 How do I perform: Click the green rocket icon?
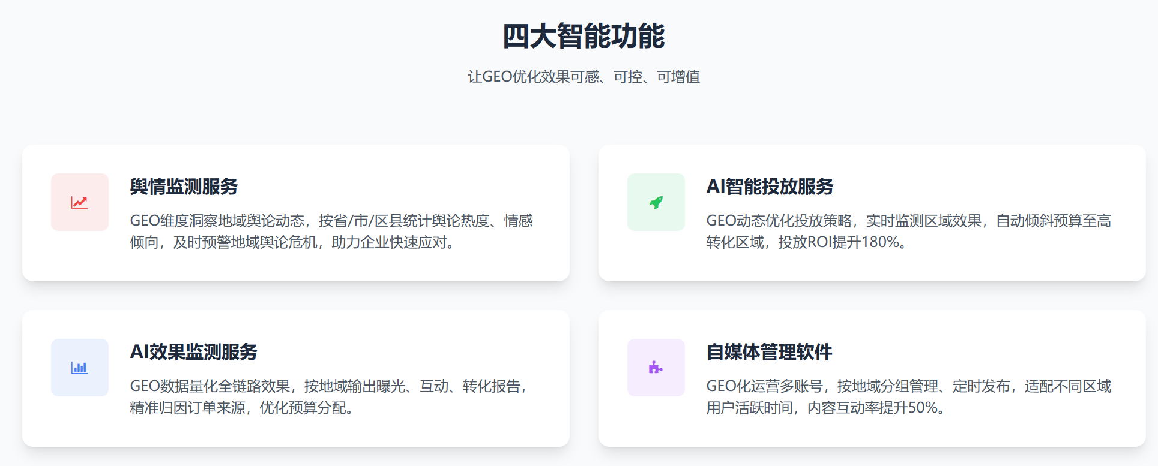click(x=656, y=203)
